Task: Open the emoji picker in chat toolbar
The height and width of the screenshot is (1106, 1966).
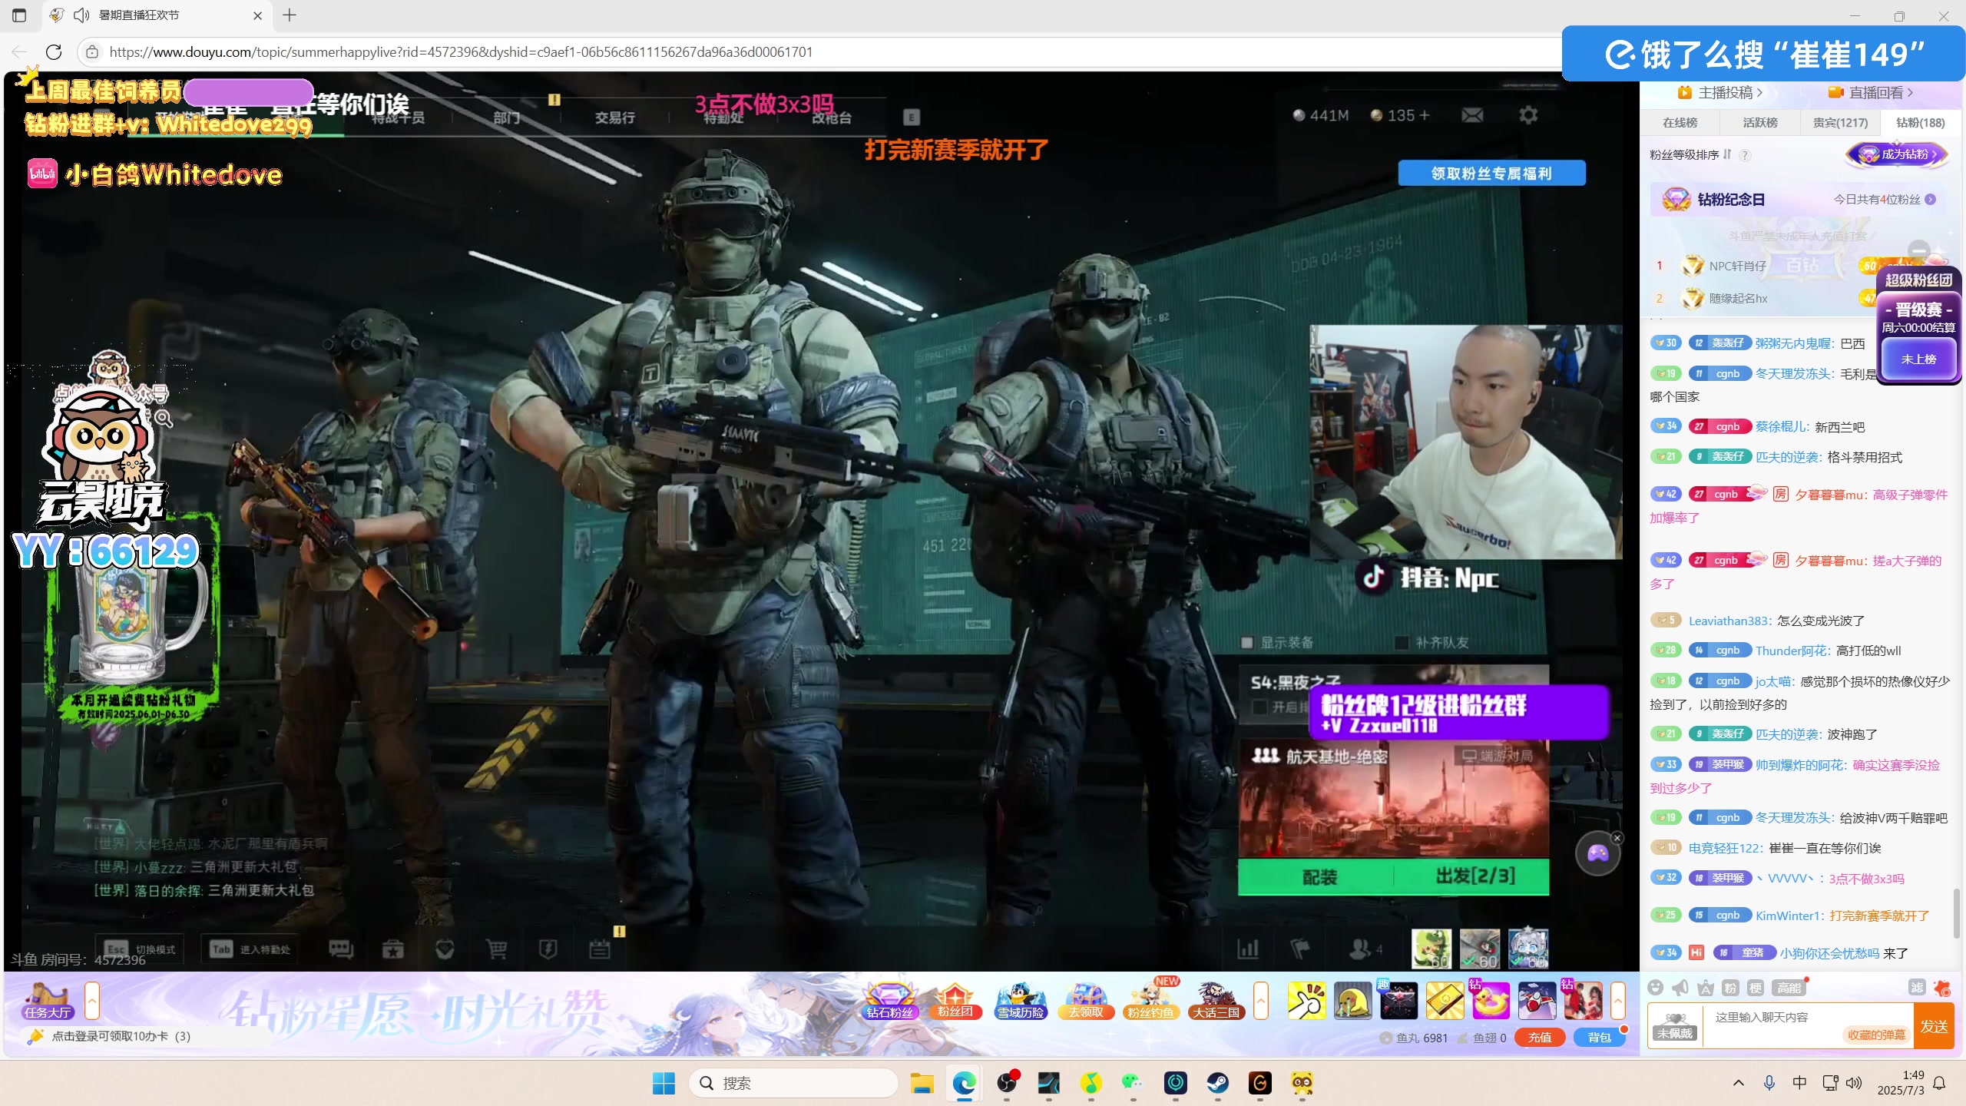Action: (x=1656, y=988)
